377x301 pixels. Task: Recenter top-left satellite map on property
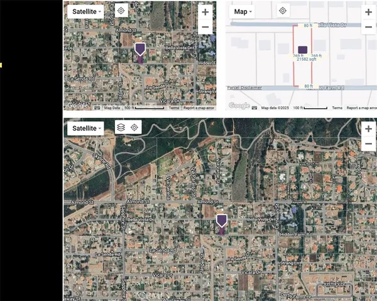[x=121, y=11]
